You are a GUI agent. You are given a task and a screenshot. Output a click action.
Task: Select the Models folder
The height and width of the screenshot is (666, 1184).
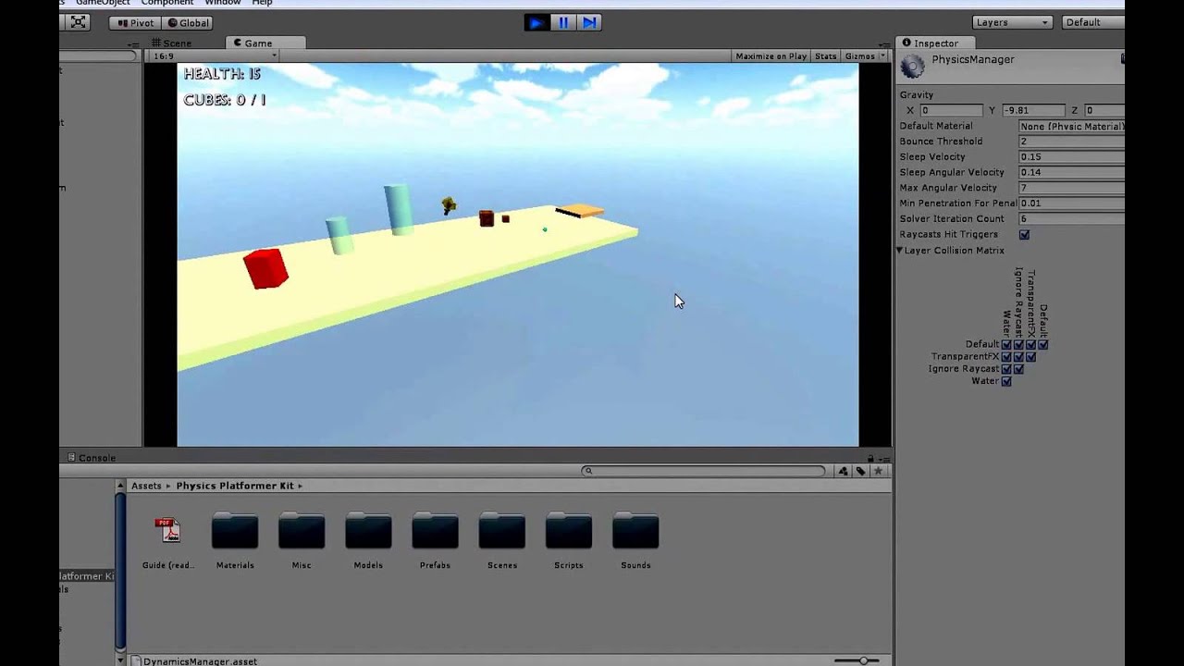coord(368,531)
